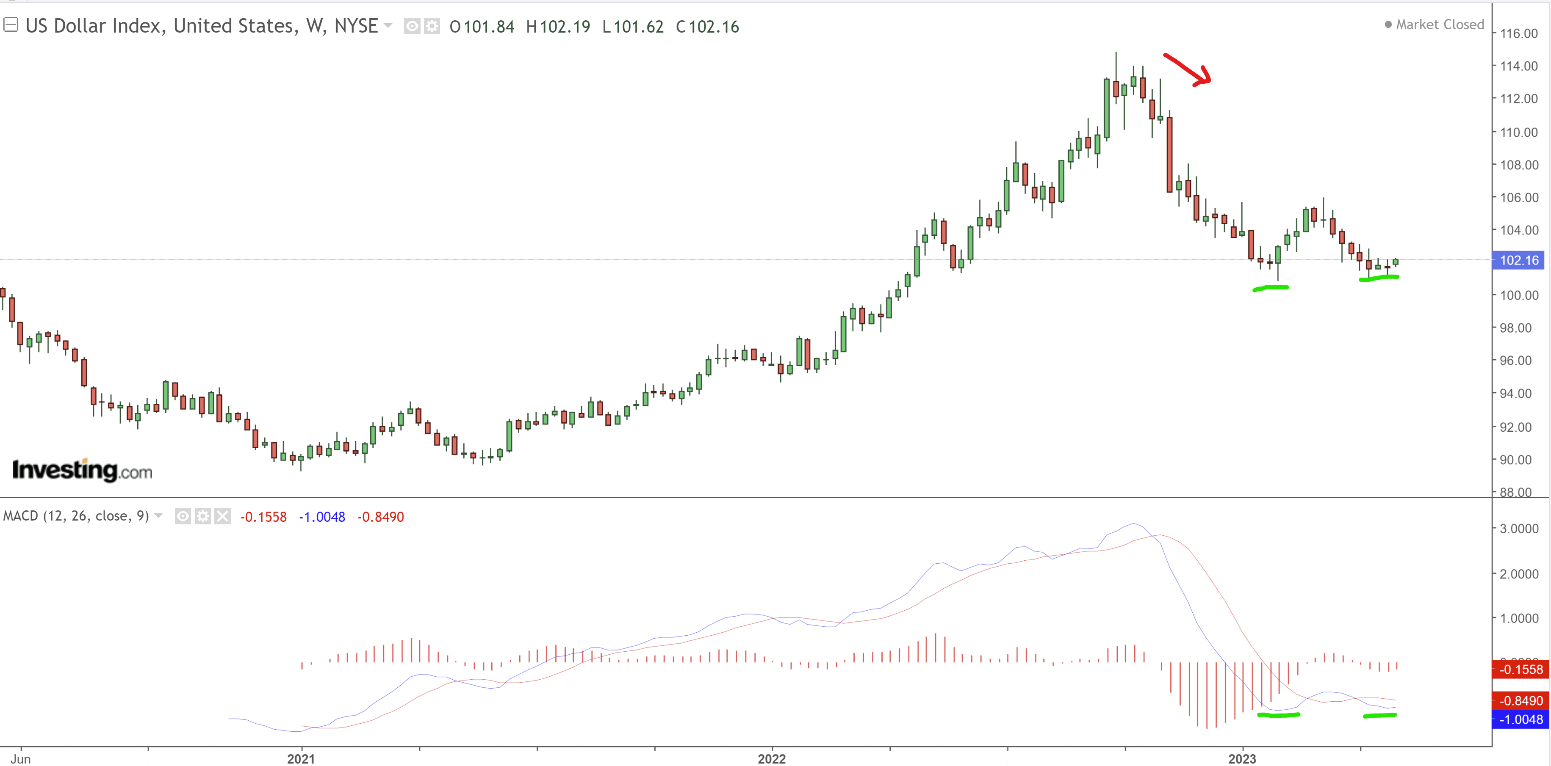Image resolution: width=1551 pixels, height=766 pixels.
Task: Click the blue MACD value -1.0048 in legend
Action: pyautogui.click(x=322, y=517)
